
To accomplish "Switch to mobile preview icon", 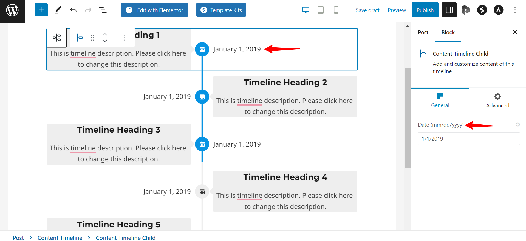I will [x=336, y=10].
